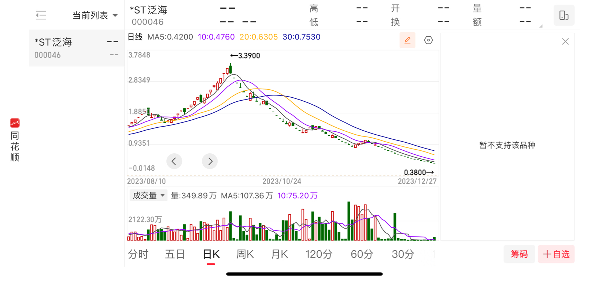Tap the 2122.30万 volume axis label
This screenshot has width=609, height=281.
(x=145, y=220)
